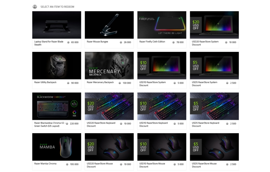The width and height of the screenshot is (270, 172).
Task: Click the zSilver logo beside the redeem heading
Action: (x=35, y=7)
